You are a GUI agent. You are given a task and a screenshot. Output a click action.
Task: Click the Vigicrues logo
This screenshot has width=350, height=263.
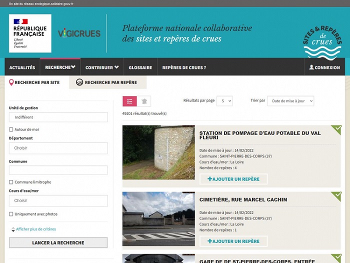click(x=79, y=33)
